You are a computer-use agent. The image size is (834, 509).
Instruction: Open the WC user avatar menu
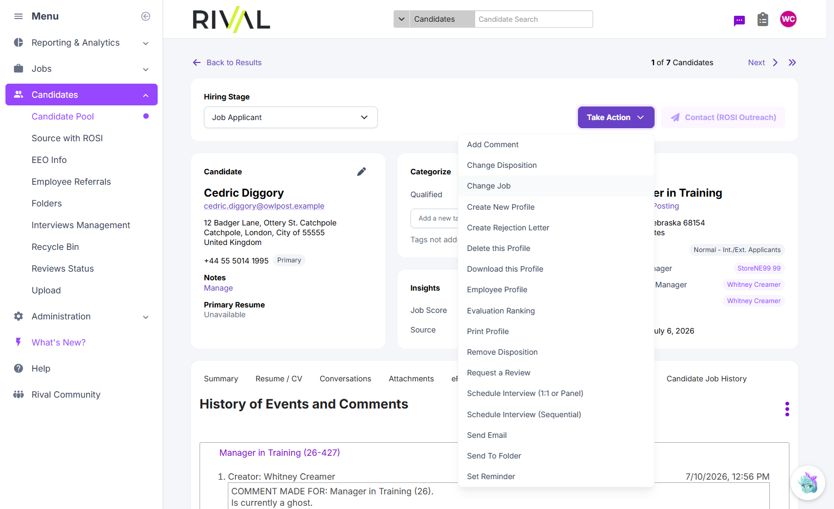click(x=788, y=19)
